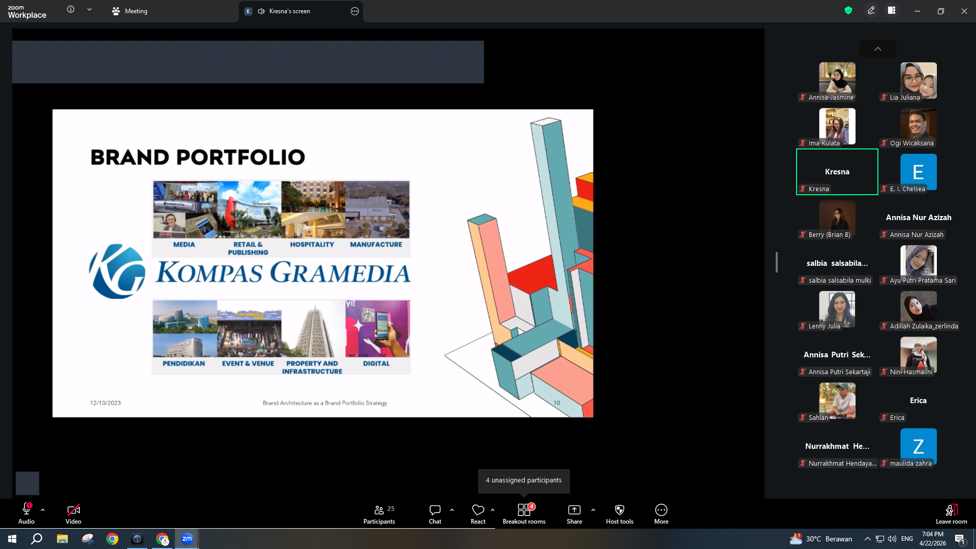Open File Explorer from taskbar
The height and width of the screenshot is (549, 976).
pyautogui.click(x=62, y=539)
